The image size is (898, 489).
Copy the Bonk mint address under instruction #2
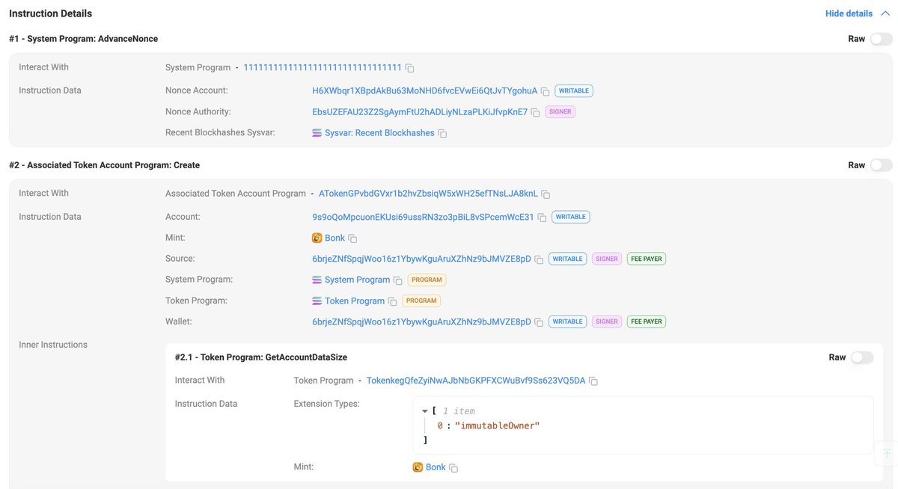pos(352,239)
